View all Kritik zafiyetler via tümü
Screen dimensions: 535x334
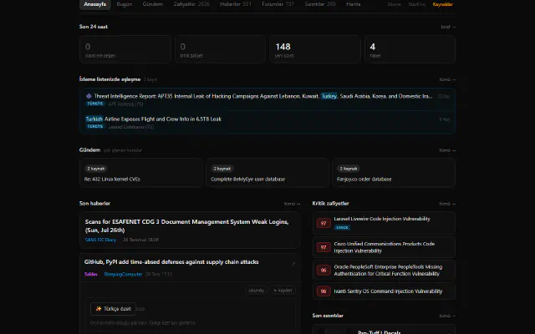pyautogui.click(x=447, y=204)
